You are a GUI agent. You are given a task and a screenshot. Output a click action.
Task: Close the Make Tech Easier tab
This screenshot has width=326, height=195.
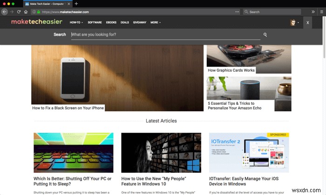pos(68,4)
